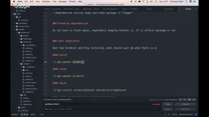
Task: Switch to the Document.js tab
Action: click(169, 9)
